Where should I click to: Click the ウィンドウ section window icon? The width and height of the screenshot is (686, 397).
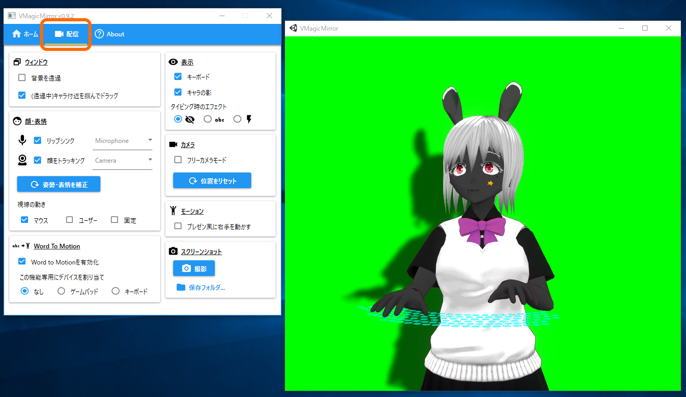click(x=17, y=62)
